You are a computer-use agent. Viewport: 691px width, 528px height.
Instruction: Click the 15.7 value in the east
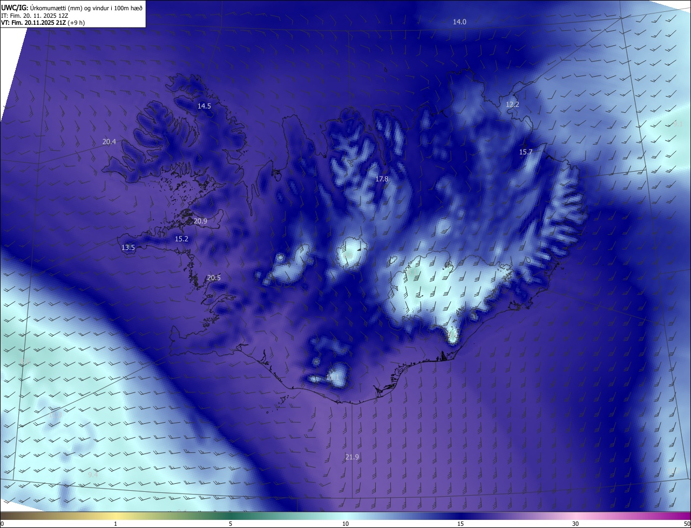(526, 152)
